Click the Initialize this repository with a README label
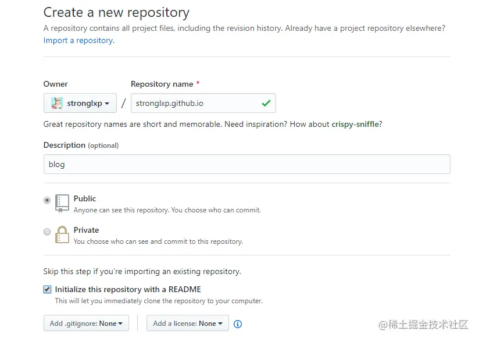 pos(128,289)
